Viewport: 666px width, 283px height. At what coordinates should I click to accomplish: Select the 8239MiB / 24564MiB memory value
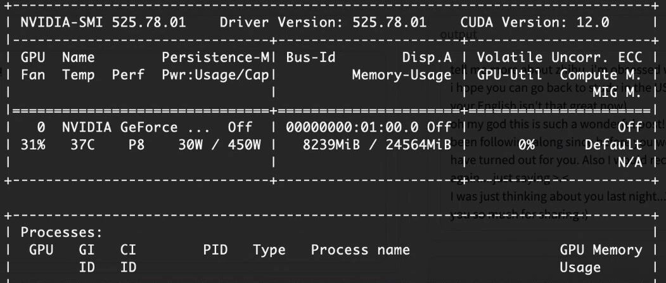377,145
